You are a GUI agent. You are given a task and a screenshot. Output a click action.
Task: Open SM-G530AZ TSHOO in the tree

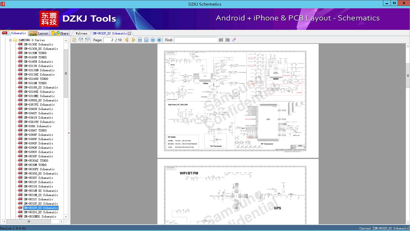[36, 161]
